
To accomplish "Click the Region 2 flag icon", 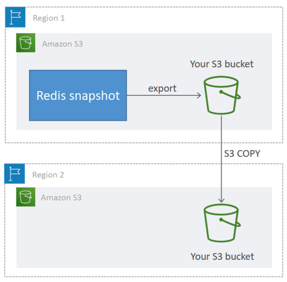I will [15, 174].
